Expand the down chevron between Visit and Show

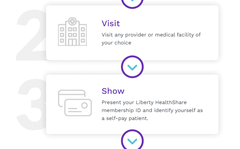point(132,67)
